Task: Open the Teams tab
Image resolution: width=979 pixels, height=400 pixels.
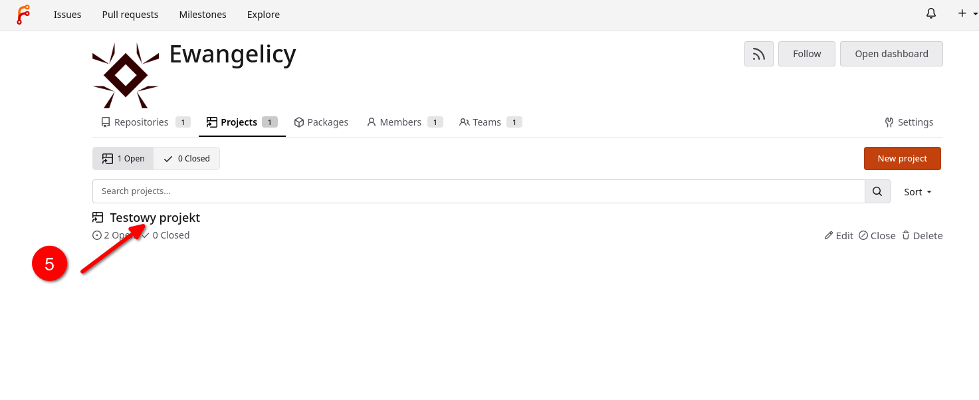Action: [486, 122]
